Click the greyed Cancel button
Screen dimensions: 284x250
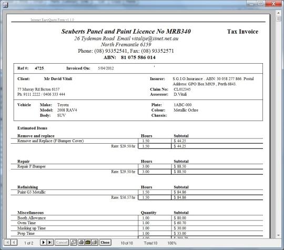(62, 243)
